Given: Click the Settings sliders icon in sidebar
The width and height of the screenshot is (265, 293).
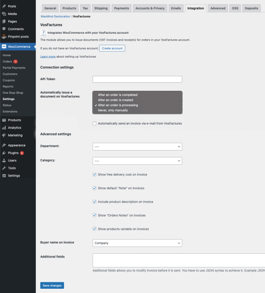Looking at the screenshot, I should 4,176.
